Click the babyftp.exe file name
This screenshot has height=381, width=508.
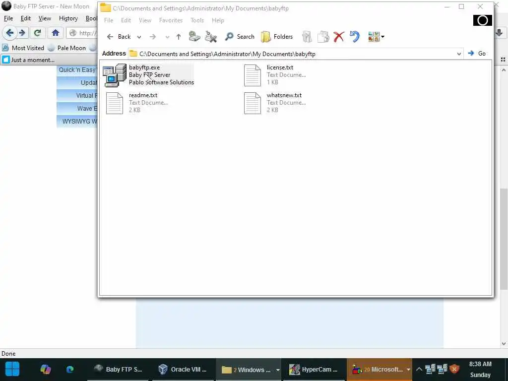click(144, 67)
